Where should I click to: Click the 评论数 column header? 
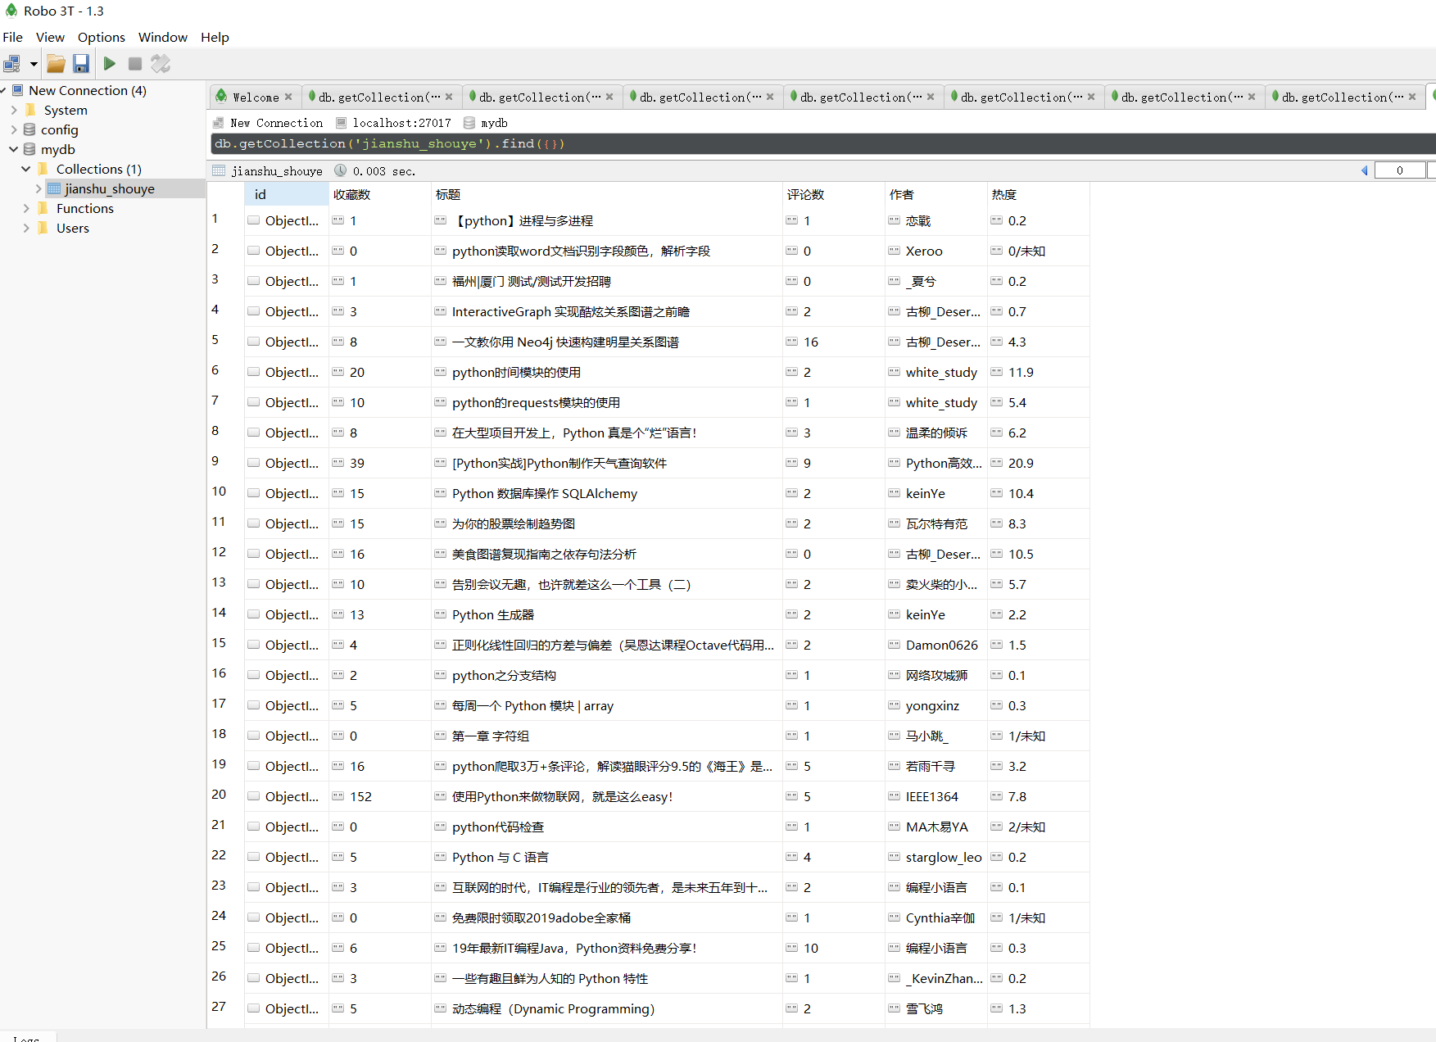coord(833,194)
